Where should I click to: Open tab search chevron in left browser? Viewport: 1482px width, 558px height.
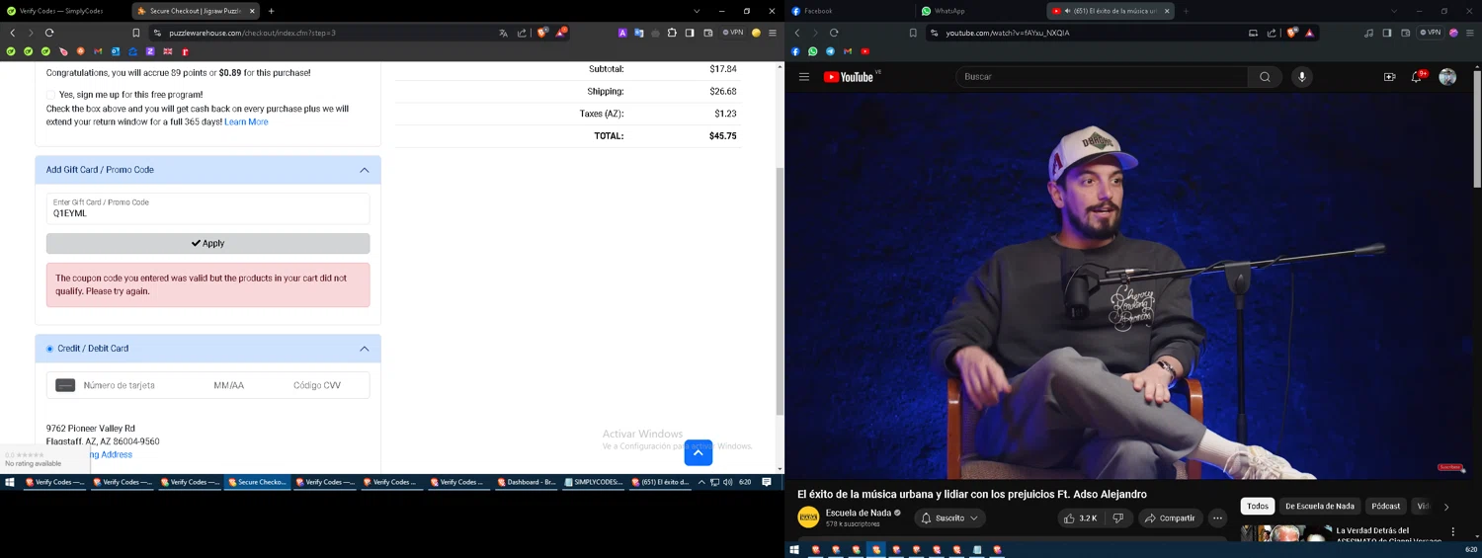point(697,11)
